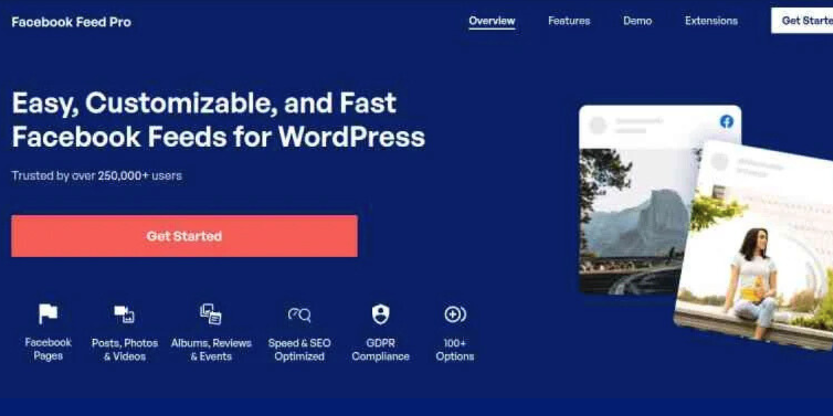Click the white Get Started button in header

click(802, 21)
